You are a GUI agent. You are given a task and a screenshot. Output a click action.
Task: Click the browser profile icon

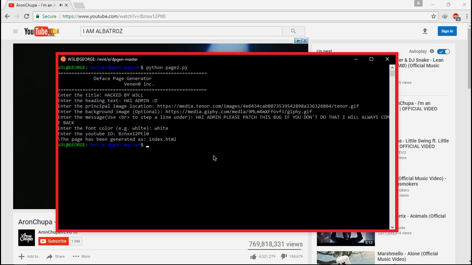point(418,3)
